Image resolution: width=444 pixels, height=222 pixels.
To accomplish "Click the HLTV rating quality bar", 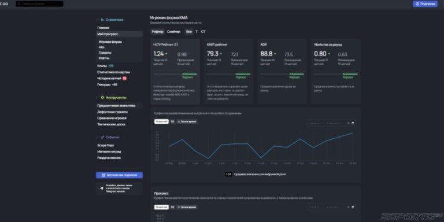I will point(175,74).
